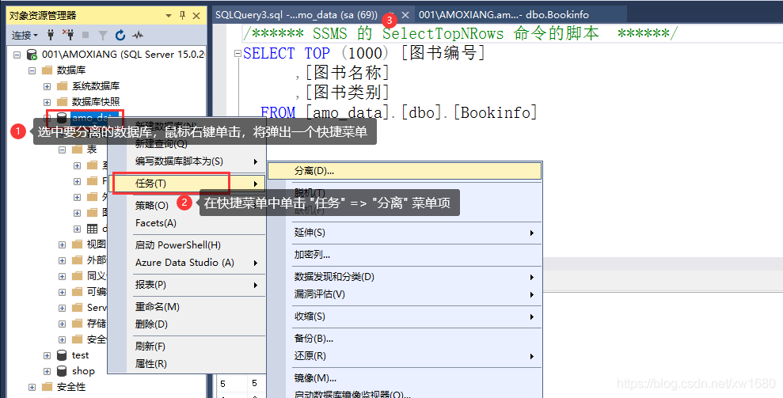Open the 连接 dropdown in Object Explorer
Image resolution: width=783 pixels, height=398 pixels.
pos(25,35)
